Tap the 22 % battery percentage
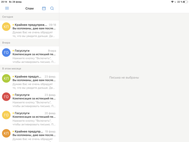 point(180,2)
